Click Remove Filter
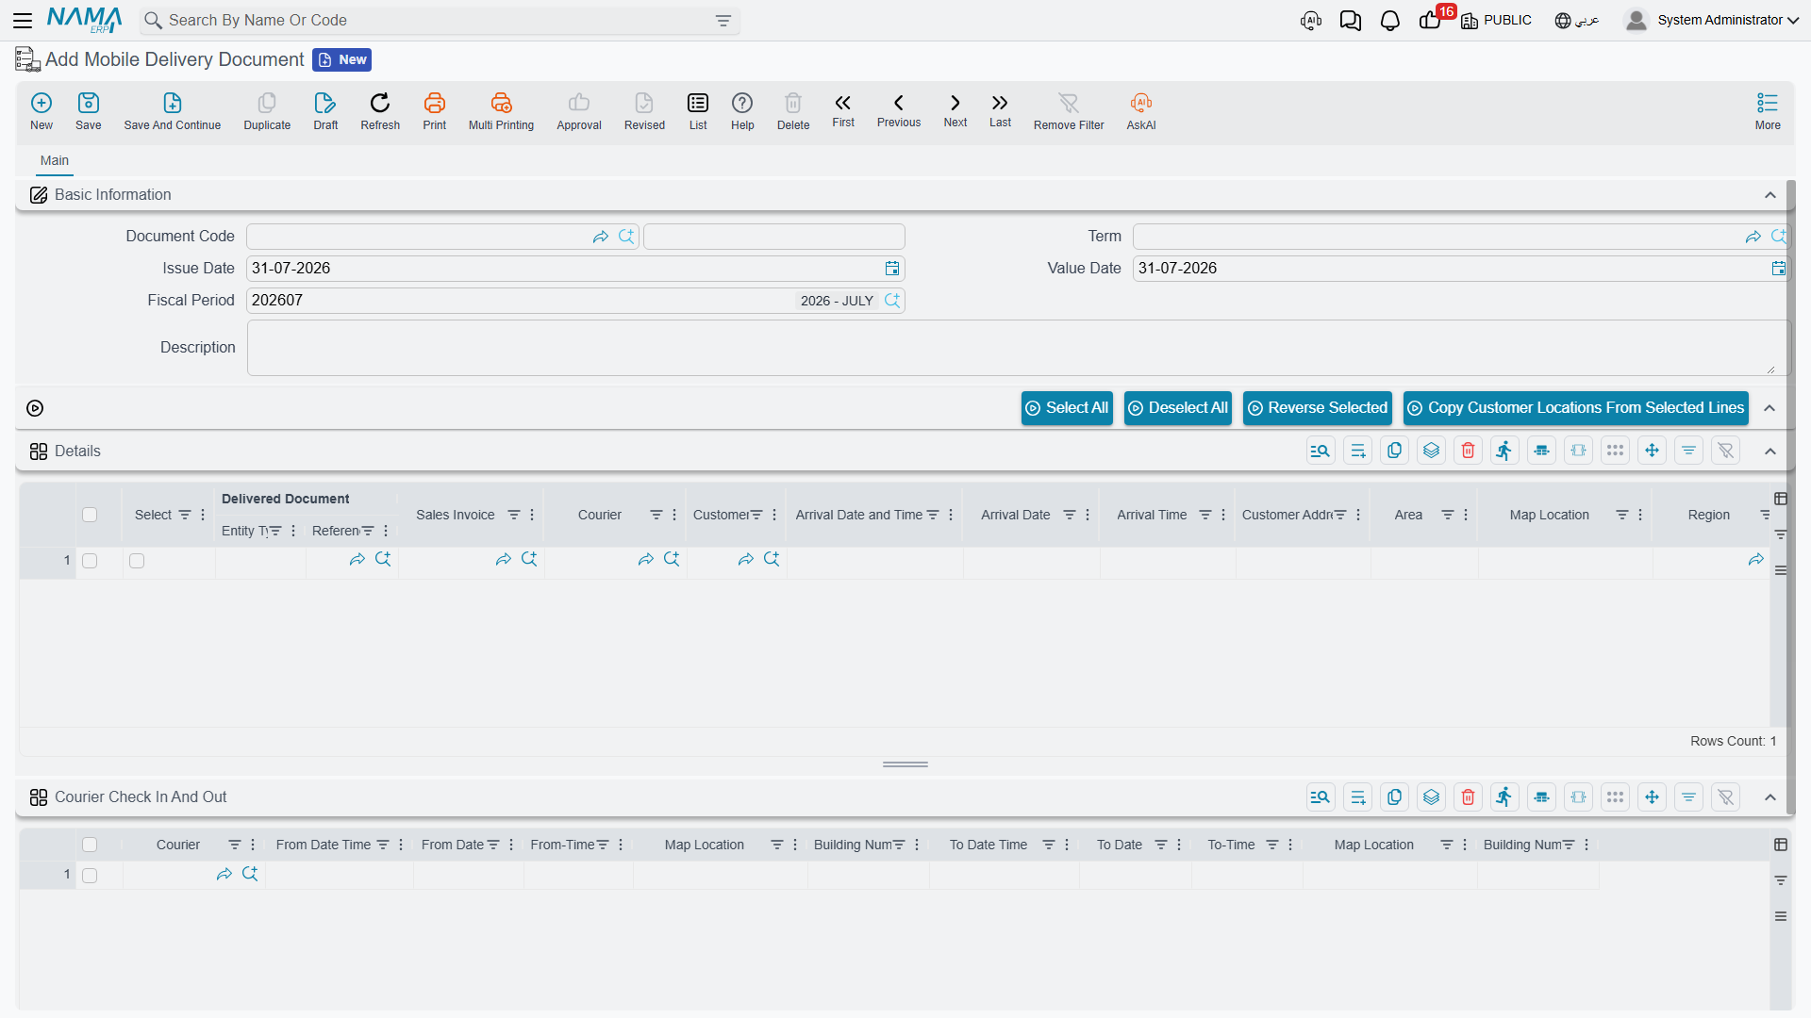Viewport: 1811px width, 1018px height. pos(1069,111)
